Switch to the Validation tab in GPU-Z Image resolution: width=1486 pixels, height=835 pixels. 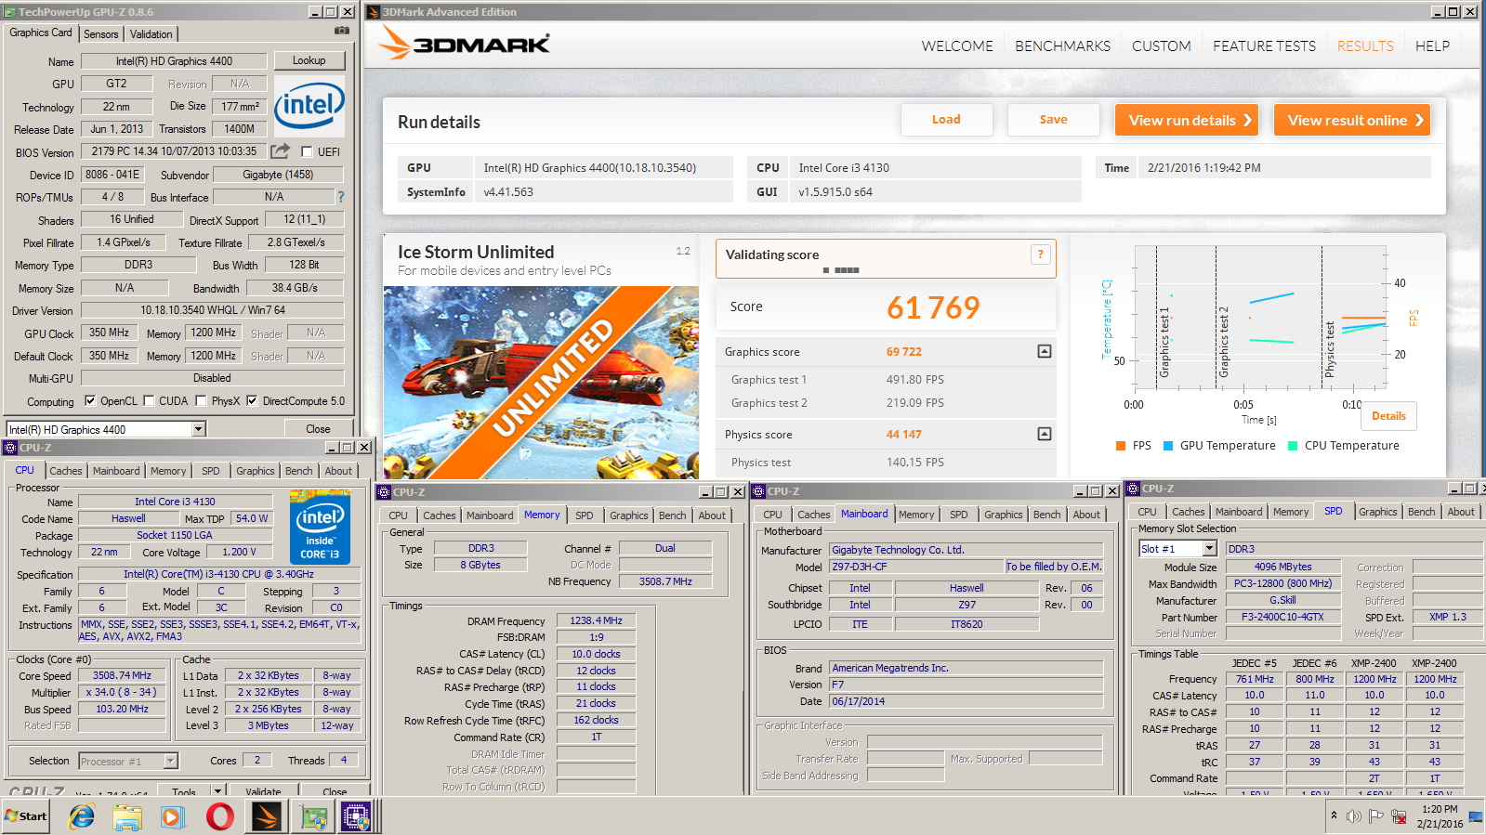151,33
